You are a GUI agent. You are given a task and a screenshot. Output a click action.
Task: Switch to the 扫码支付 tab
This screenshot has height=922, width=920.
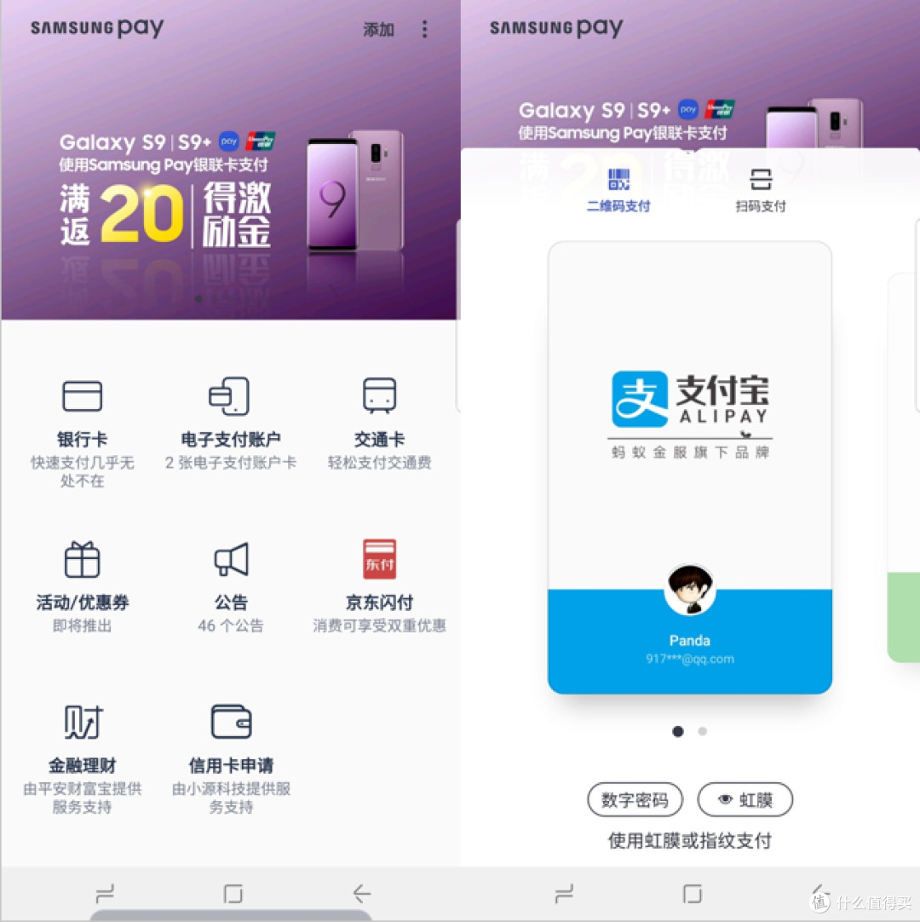(761, 191)
